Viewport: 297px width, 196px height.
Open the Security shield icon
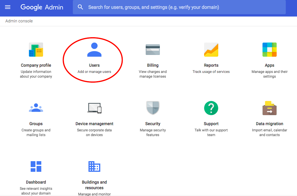[153, 108]
